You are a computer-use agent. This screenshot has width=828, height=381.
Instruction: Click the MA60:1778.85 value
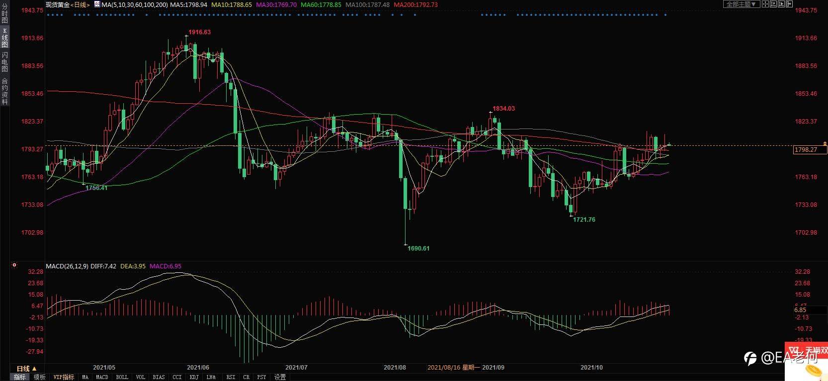(x=321, y=4)
